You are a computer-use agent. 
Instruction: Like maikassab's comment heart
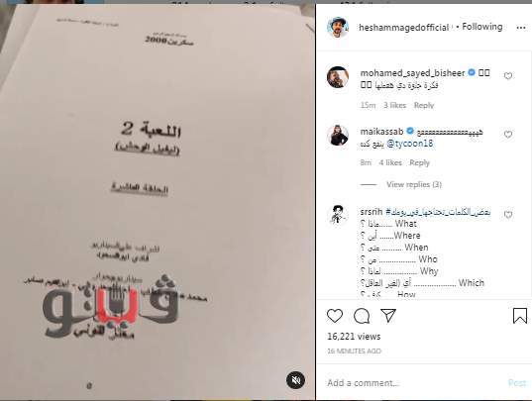[508, 135]
